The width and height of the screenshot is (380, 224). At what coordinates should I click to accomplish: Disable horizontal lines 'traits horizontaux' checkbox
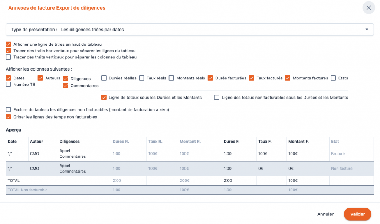pyautogui.click(x=9, y=51)
